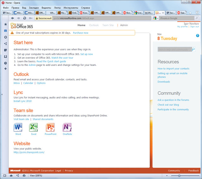
Task: Open the Закладки menu
Action: (33, 7)
